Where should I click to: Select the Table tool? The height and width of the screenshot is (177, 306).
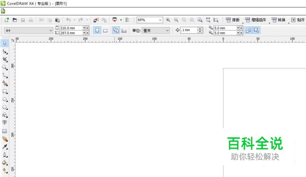(5, 131)
